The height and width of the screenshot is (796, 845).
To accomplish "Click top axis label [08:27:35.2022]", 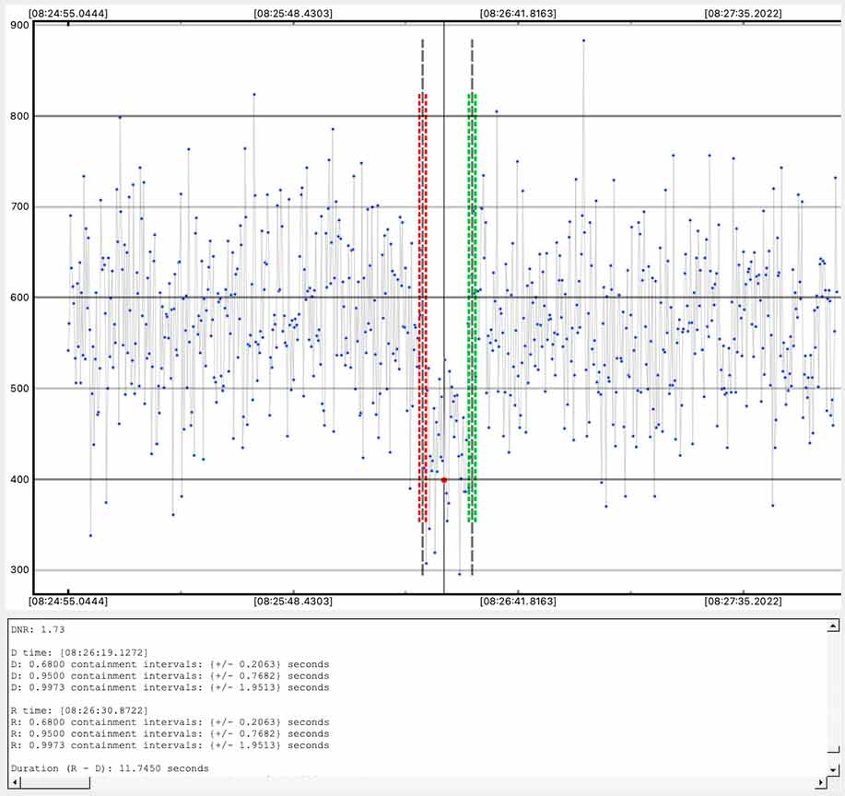I will pos(743,14).
